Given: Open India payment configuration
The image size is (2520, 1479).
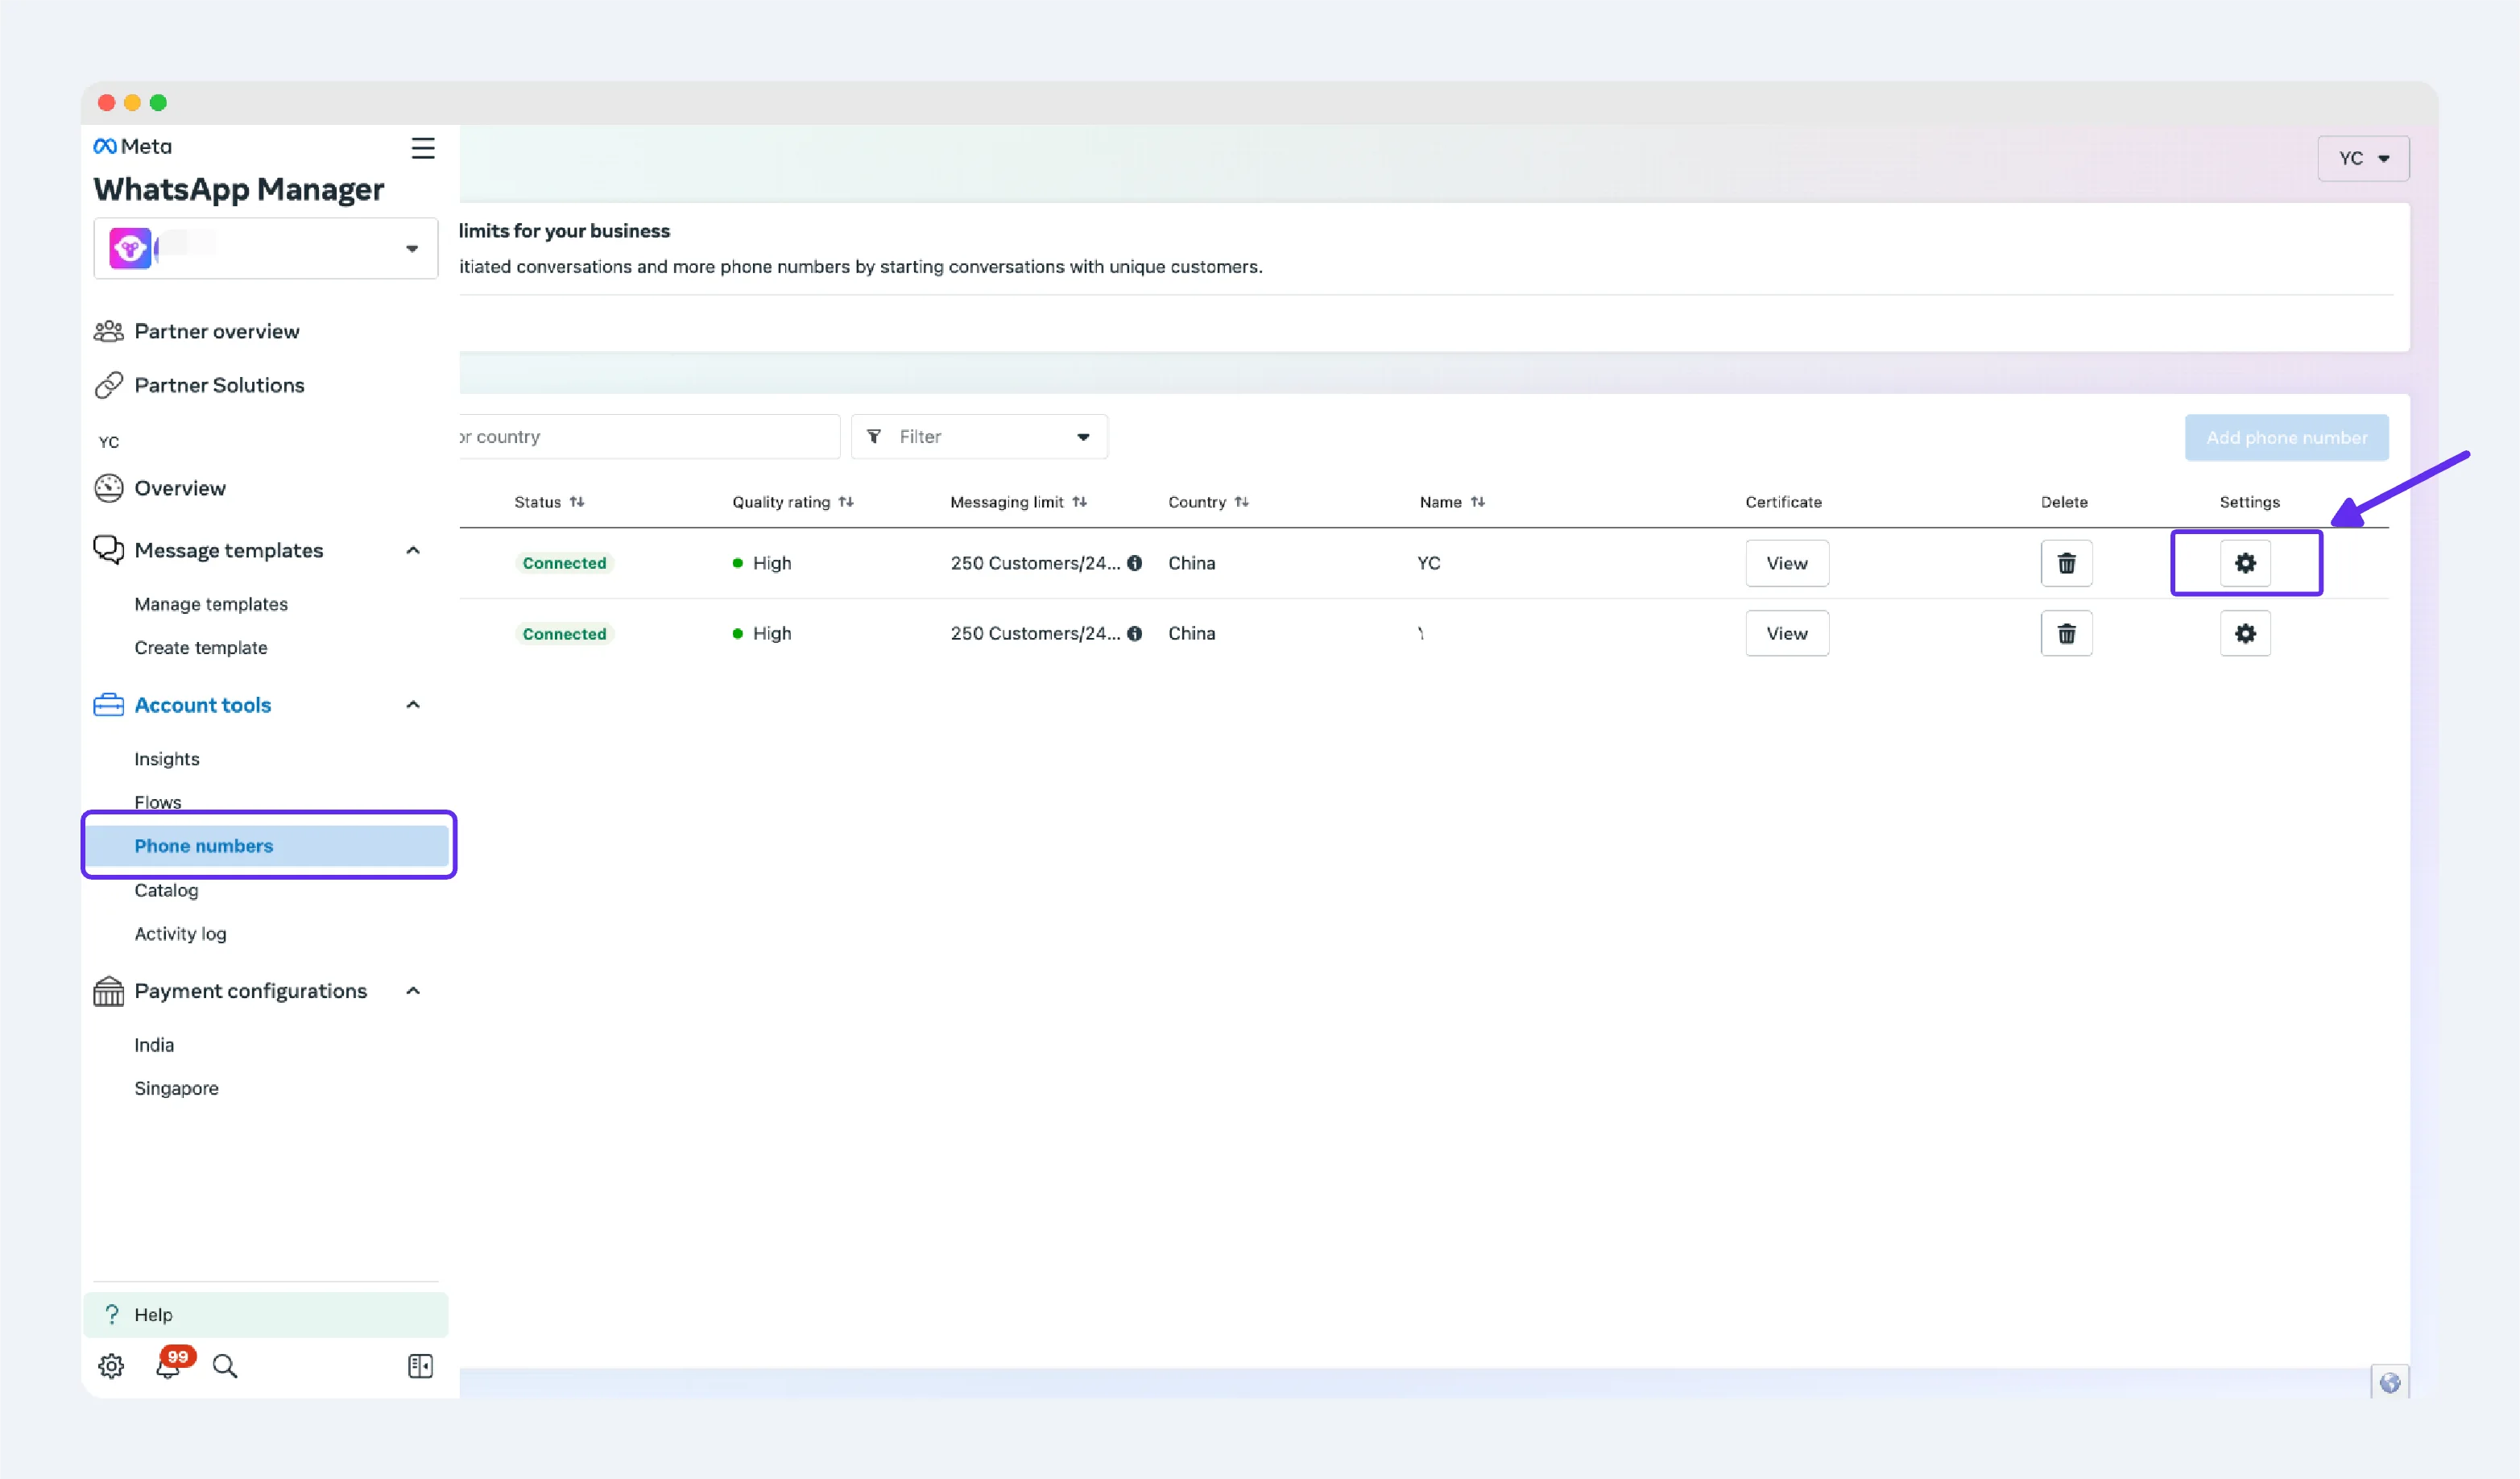Looking at the screenshot, I should tap(154, 1045).
